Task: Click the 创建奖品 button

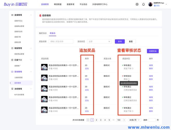Action: click(153, 51)
